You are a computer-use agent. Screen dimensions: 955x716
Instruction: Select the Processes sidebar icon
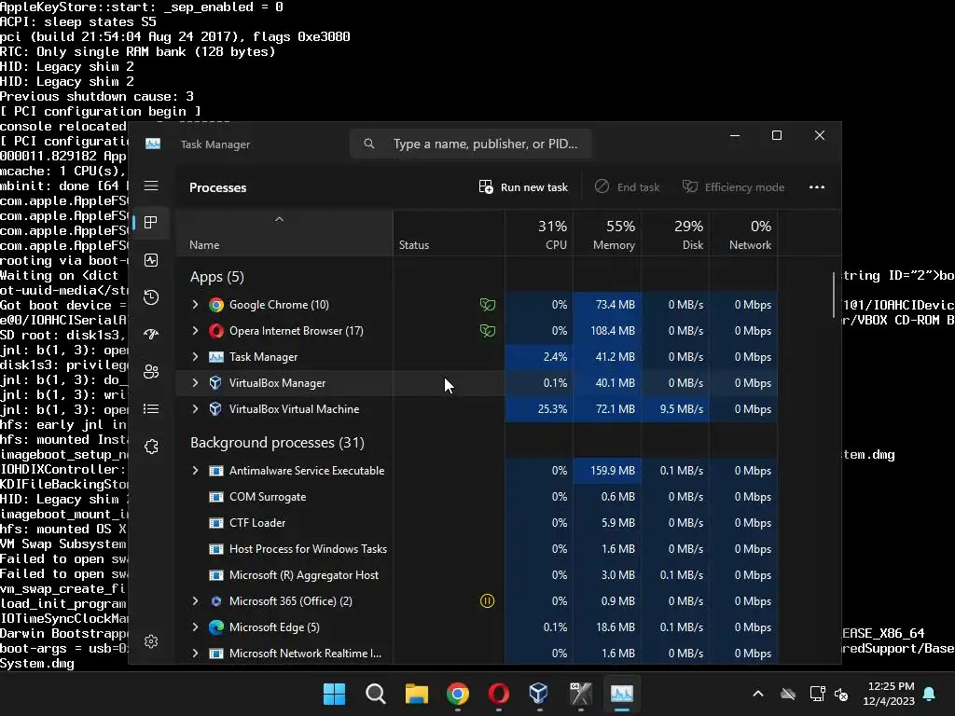(151, 222)
